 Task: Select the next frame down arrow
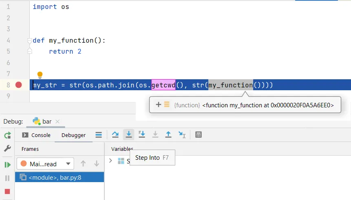pos(97,163)
